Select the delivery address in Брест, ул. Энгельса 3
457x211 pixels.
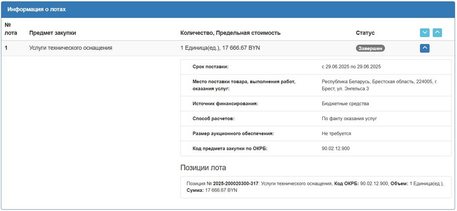coord(379,85)
